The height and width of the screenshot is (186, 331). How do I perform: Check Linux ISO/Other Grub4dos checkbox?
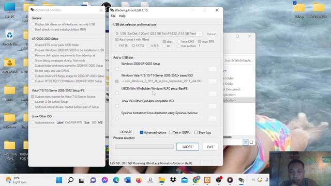point(117,106)
